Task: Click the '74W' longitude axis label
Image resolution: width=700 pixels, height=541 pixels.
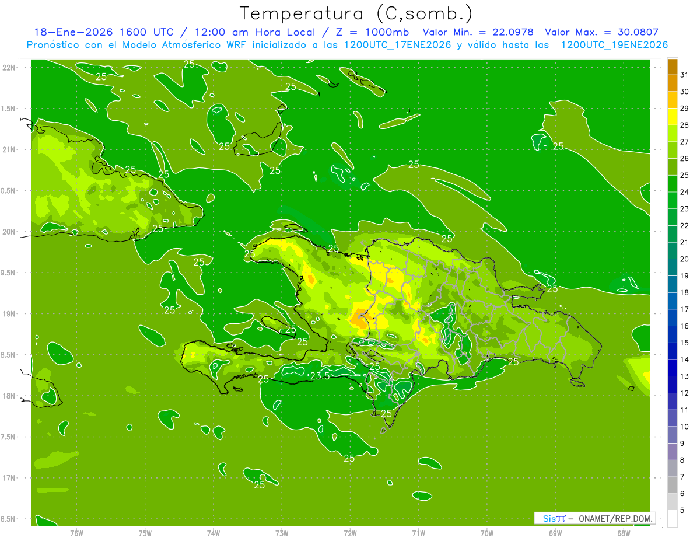Action: (x=213, y=533)
